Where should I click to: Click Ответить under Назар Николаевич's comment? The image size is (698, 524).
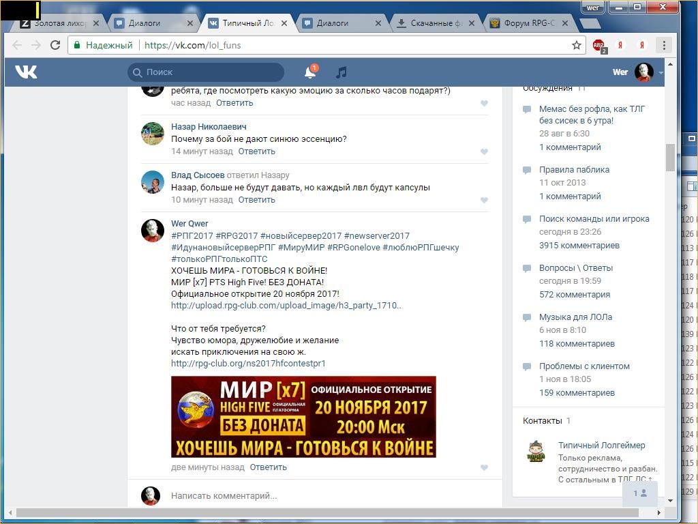(x=256, y=151)
